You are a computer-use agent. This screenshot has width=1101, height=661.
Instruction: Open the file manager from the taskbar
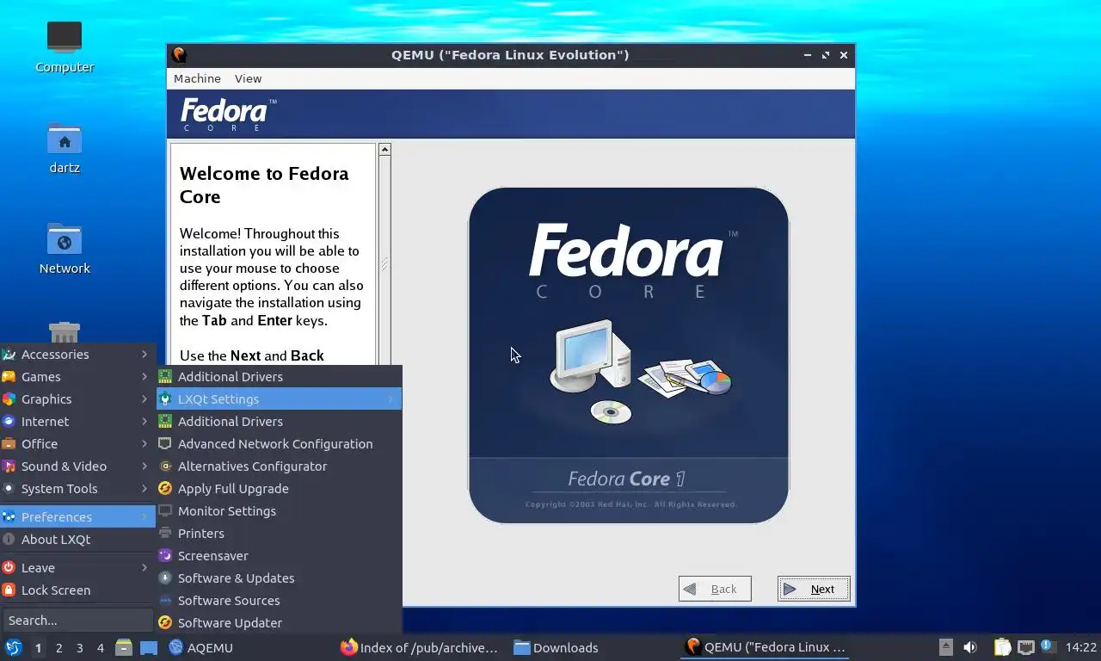[124, 647]
